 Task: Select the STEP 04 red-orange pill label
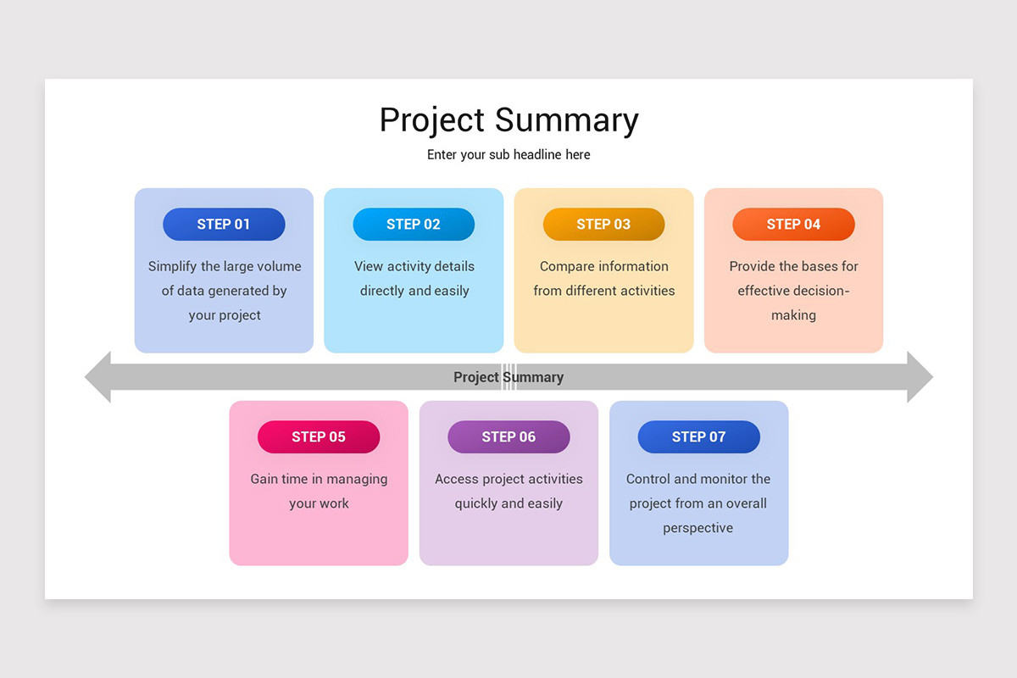793,225
